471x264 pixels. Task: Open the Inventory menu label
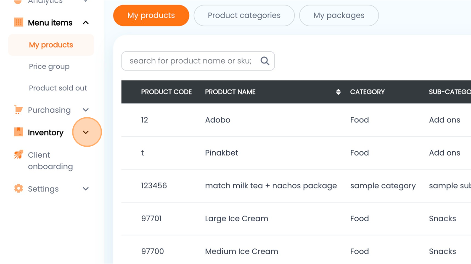(46, 132)
